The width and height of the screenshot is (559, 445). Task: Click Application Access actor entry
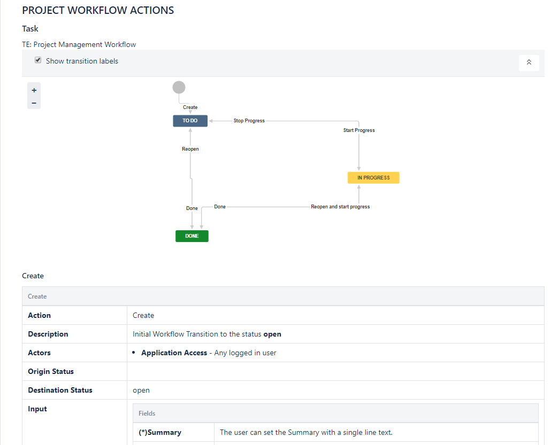point(209,353)
